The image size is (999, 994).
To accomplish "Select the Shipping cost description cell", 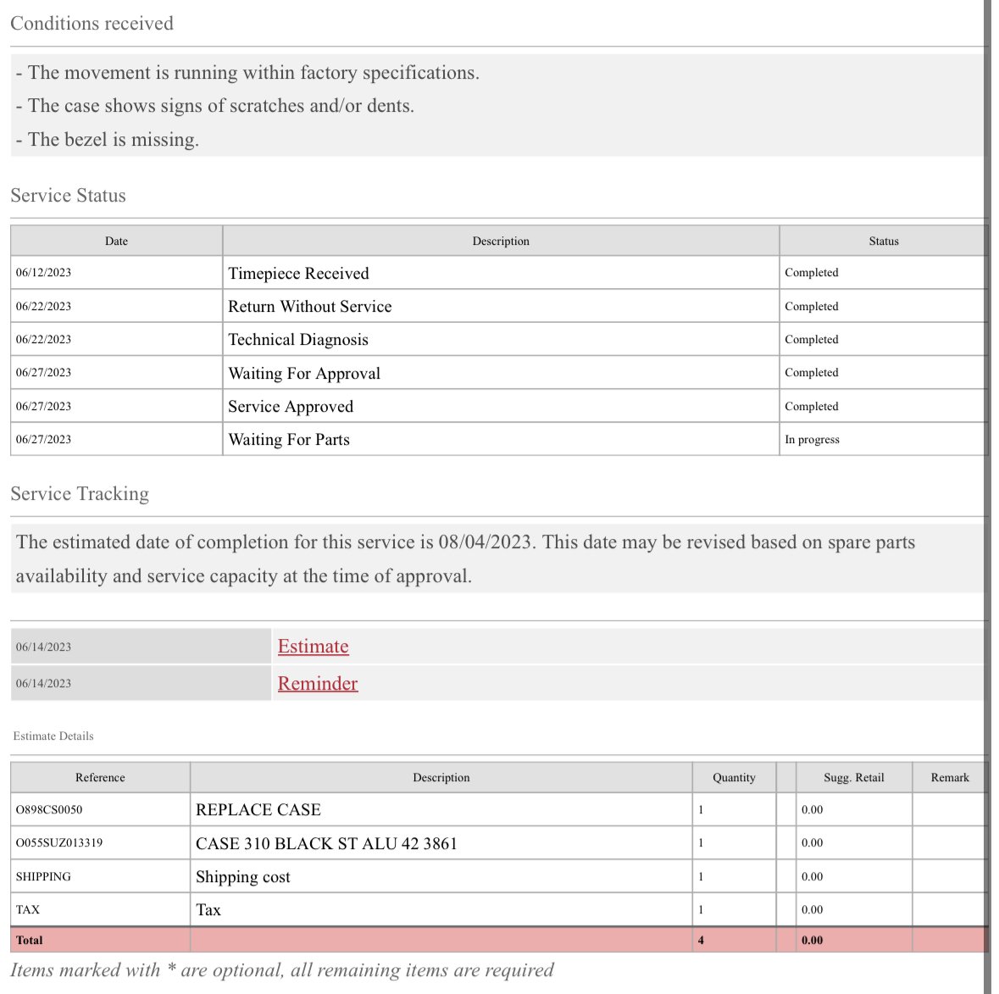I will (x=242, y=877).
